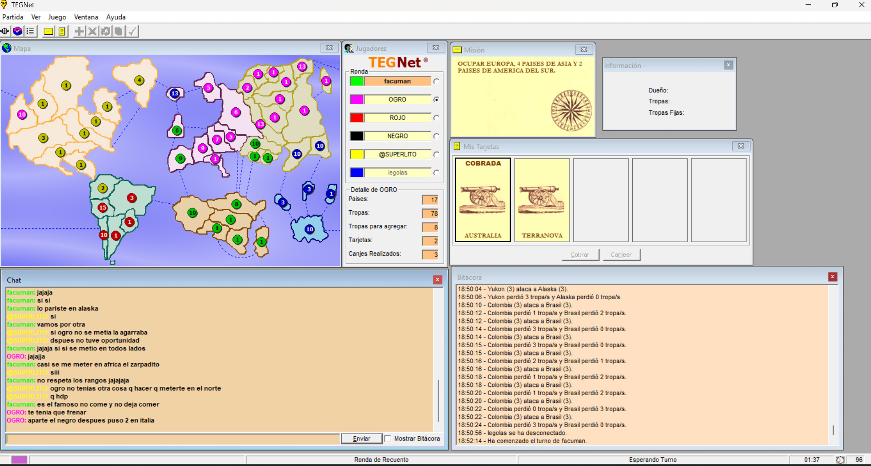
Task: Open the Partida menu
Action: pyautogui.click(x=13, y=17)
